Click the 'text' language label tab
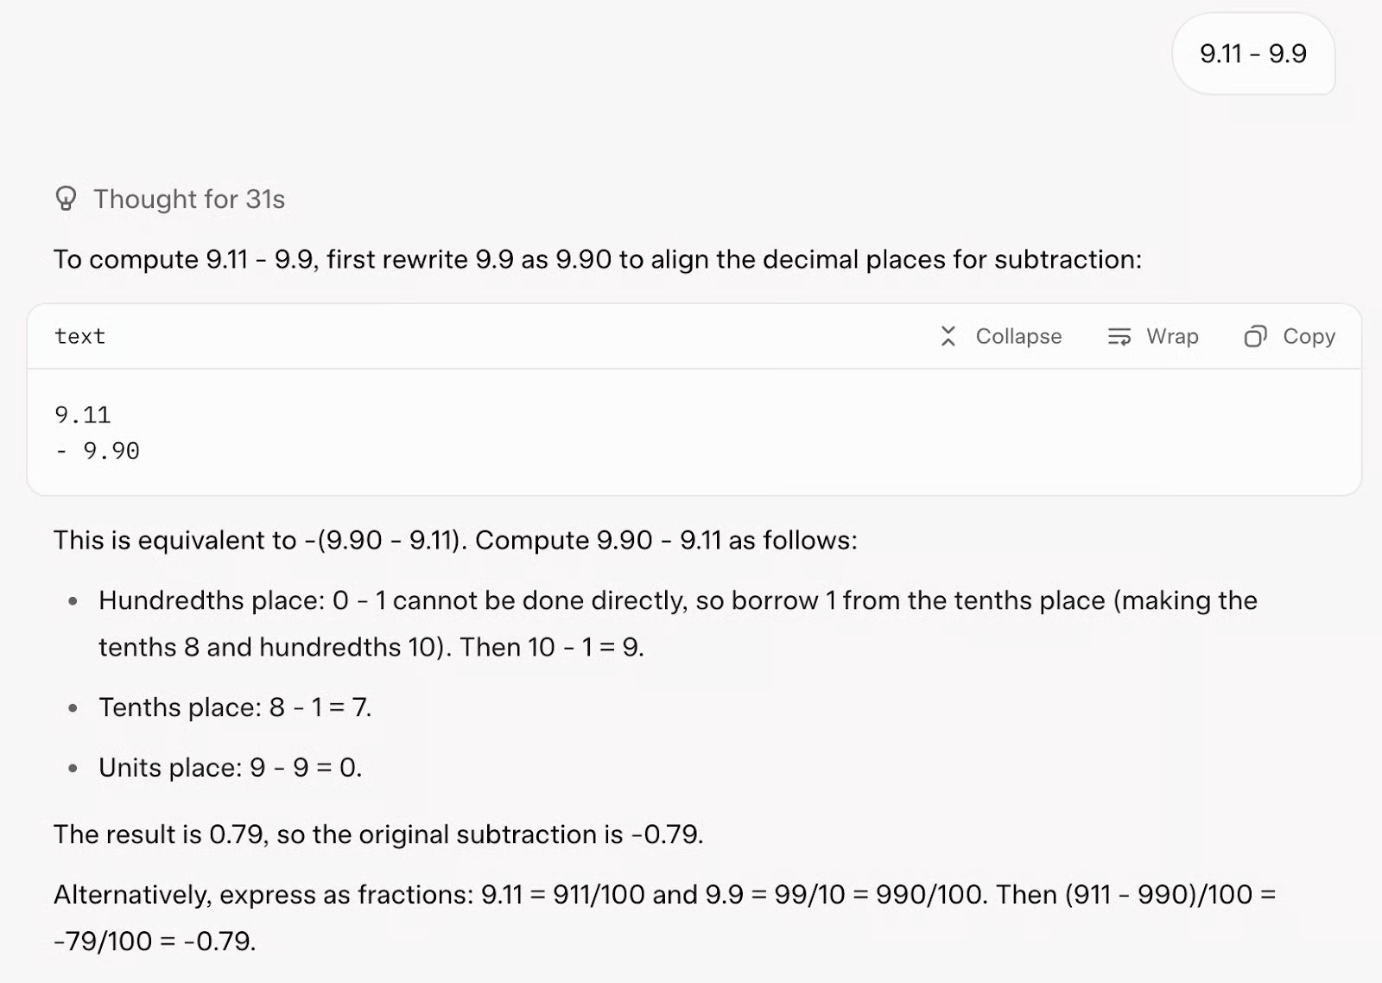This screenshot has width=1382, height=983. tap(79, 337)
